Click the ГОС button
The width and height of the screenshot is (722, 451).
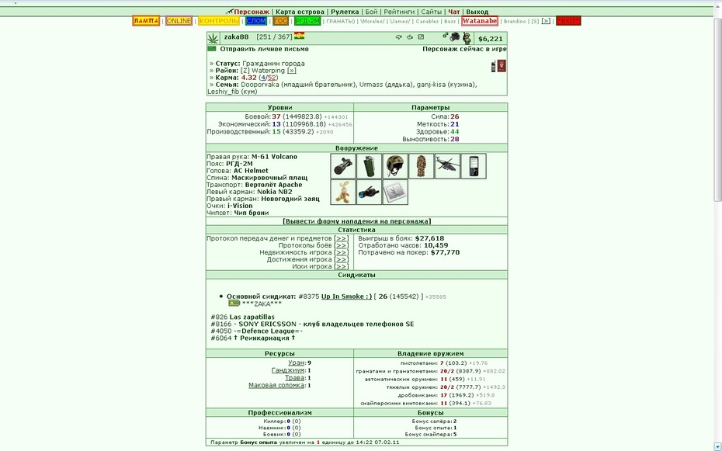click(x=280, y=21)
